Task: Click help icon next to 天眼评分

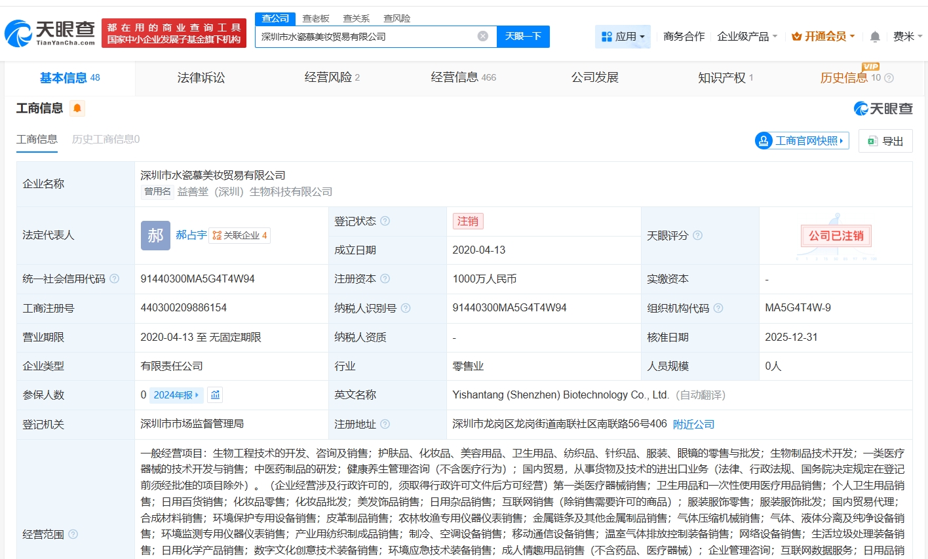Action: [698, 235]
